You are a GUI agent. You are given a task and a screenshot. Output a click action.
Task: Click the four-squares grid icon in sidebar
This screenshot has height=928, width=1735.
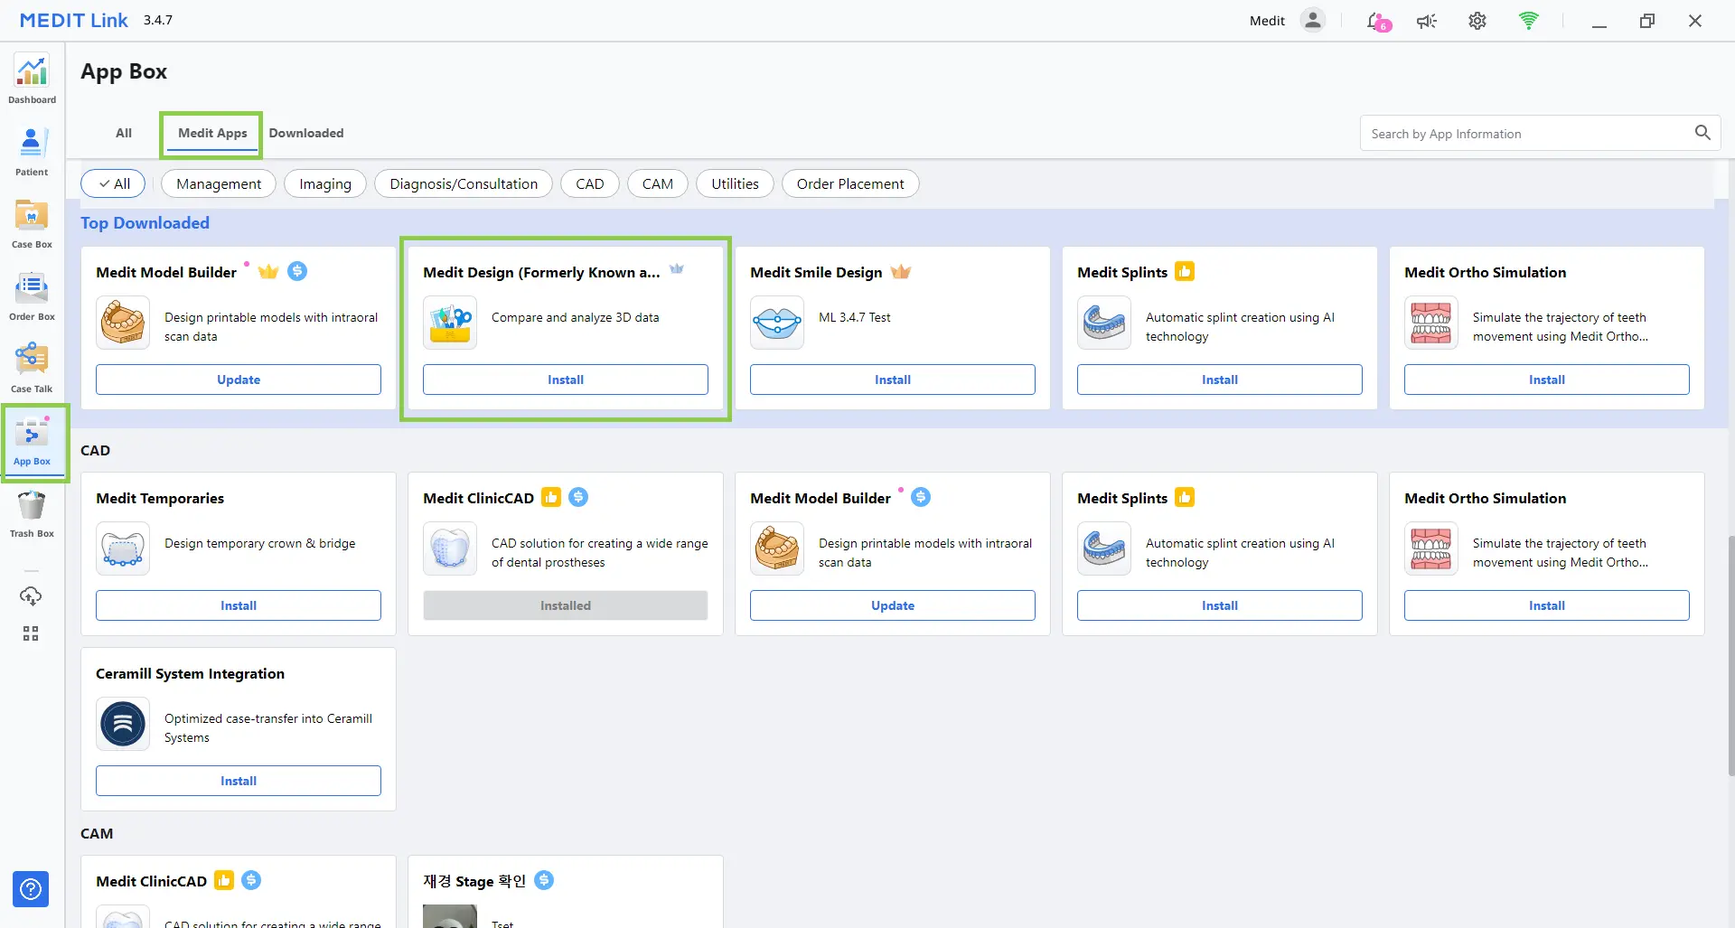(31, 633)
